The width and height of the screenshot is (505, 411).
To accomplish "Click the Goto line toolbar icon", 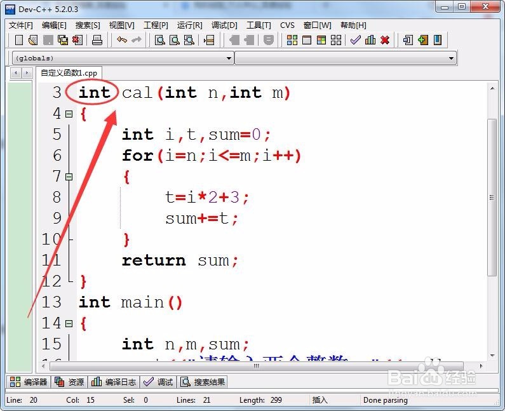I will (209, 40).
